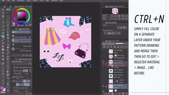Screen dimensions: 169x95
Task: Select the Auto select magic wand tool
Action: 3,23
